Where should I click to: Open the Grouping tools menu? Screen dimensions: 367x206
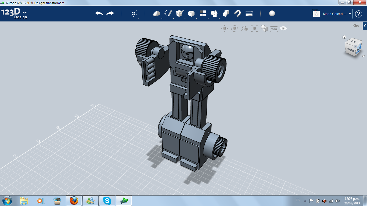[x=214, y=13]
